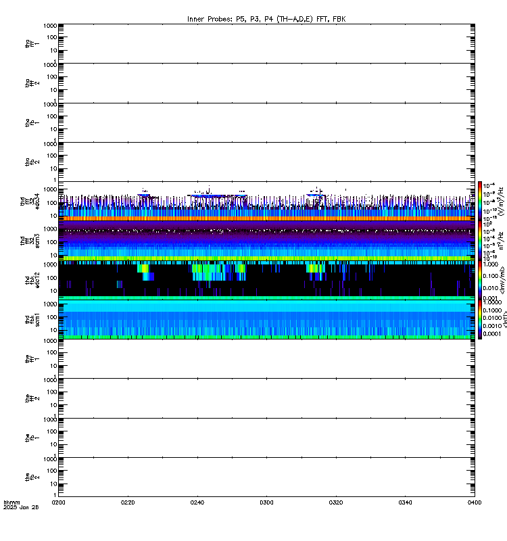Click the 0400 time axis label
The height and width of the screenshot is (541, 507).
(x=475, y=502)
